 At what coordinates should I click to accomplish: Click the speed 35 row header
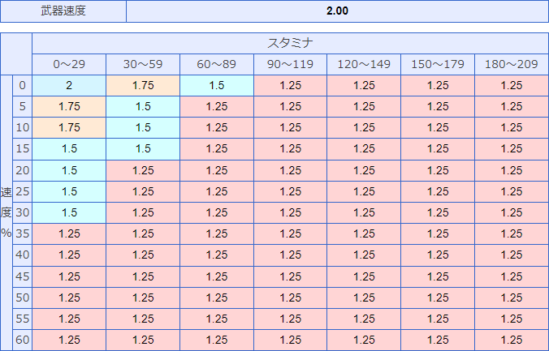23,233
